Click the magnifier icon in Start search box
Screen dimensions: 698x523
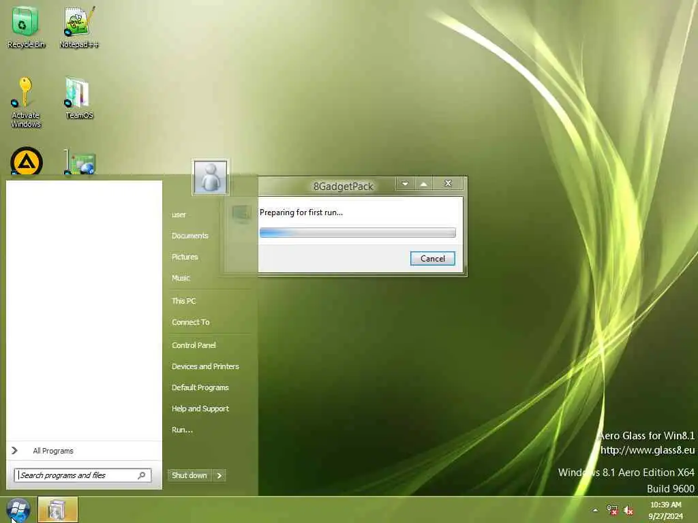pos(142,475)
